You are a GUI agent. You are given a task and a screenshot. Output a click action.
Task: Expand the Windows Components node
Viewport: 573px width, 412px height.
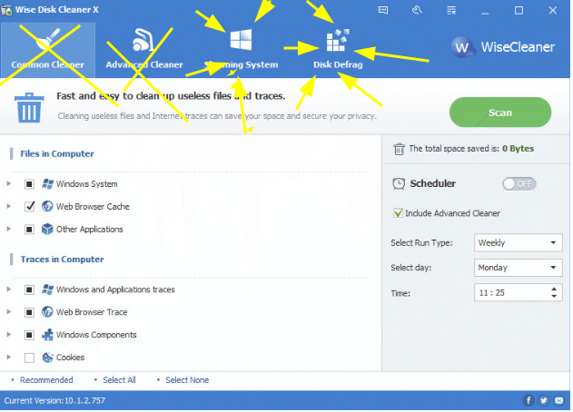(9, 336)
